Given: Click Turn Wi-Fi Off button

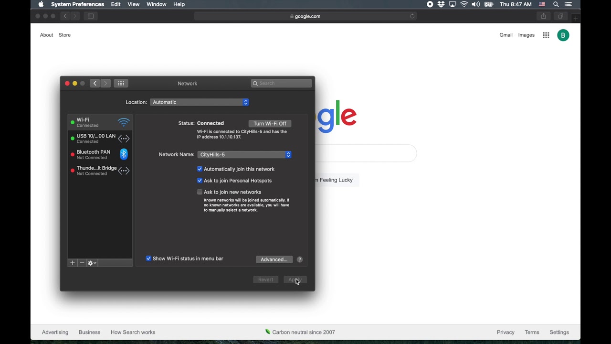Looking at the screenshot, I should pyautogui.click(x=270, y=123).
